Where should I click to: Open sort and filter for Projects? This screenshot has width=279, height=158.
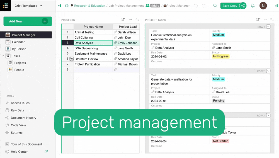[x=123, y=20]
